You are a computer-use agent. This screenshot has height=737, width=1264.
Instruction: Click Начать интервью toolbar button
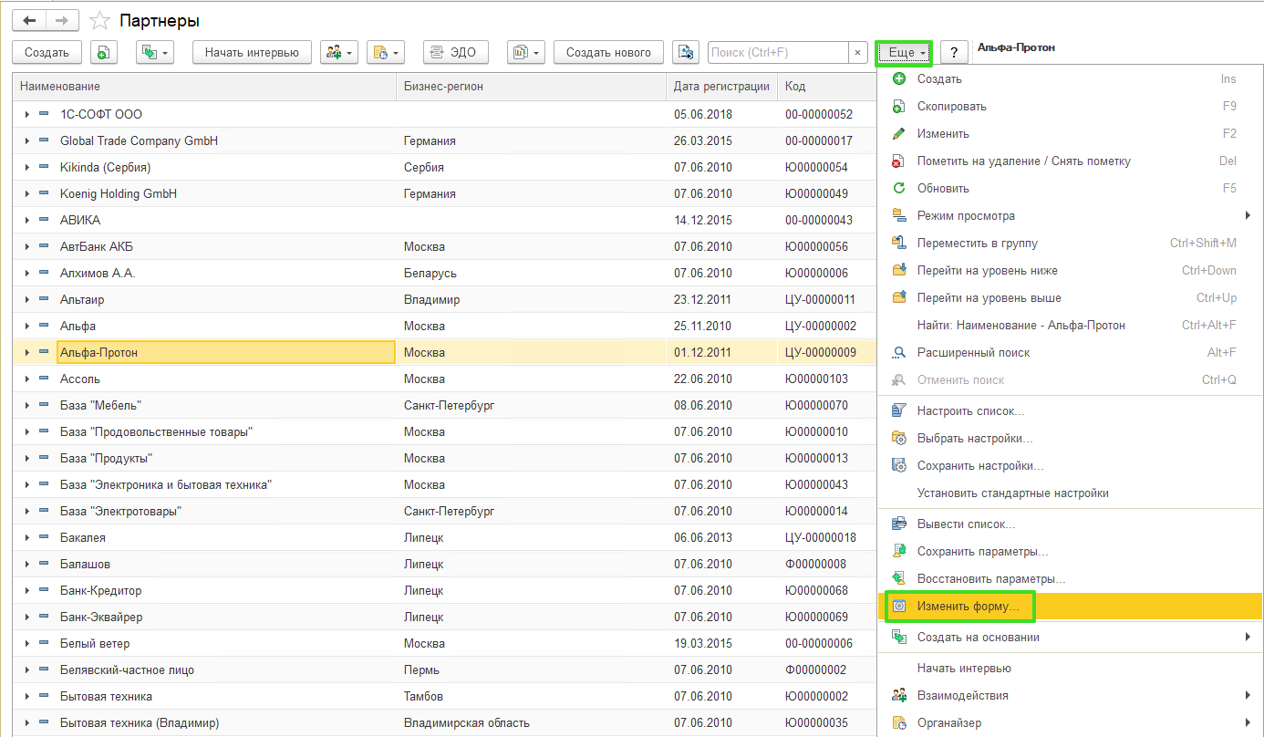click(252, 53)
